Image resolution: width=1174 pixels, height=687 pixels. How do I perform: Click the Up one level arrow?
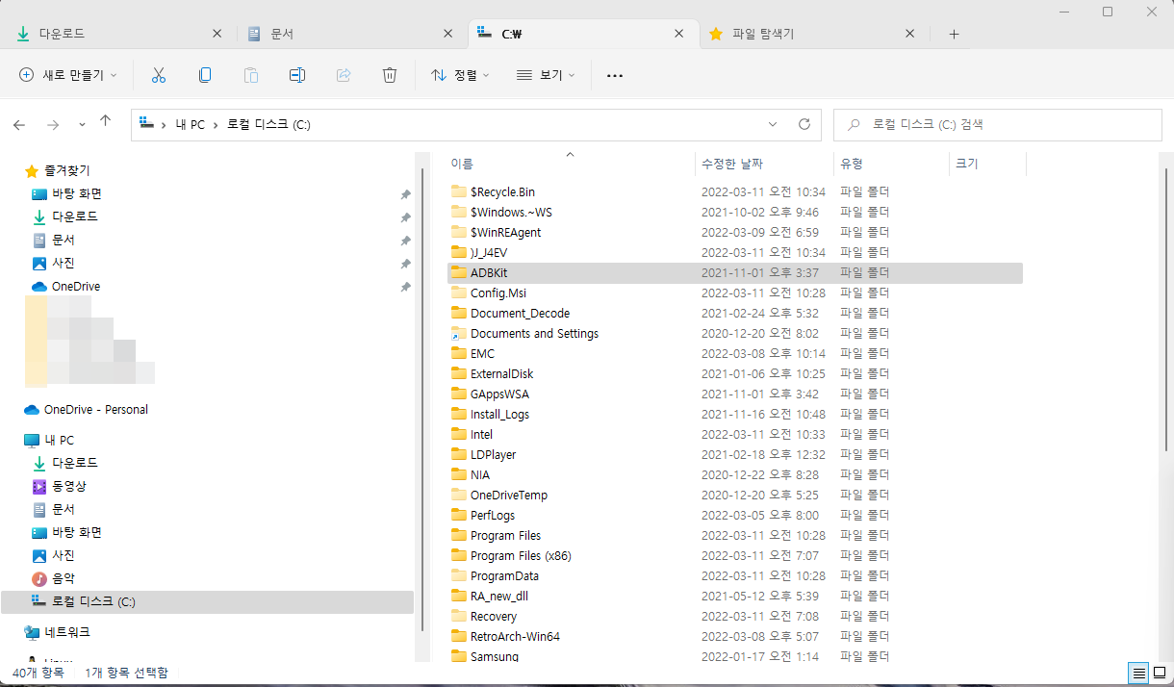106,121
